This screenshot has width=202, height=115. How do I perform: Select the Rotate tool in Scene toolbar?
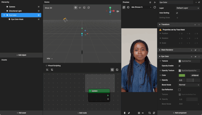[80, 8]
